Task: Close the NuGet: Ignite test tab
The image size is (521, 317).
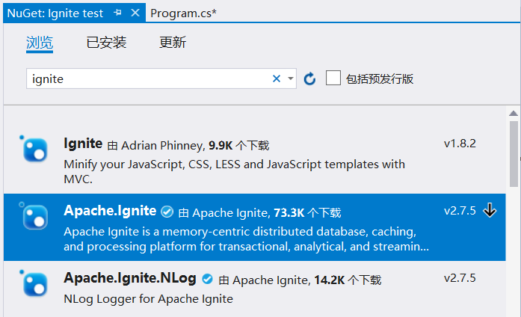Action: tap(135, 13)
